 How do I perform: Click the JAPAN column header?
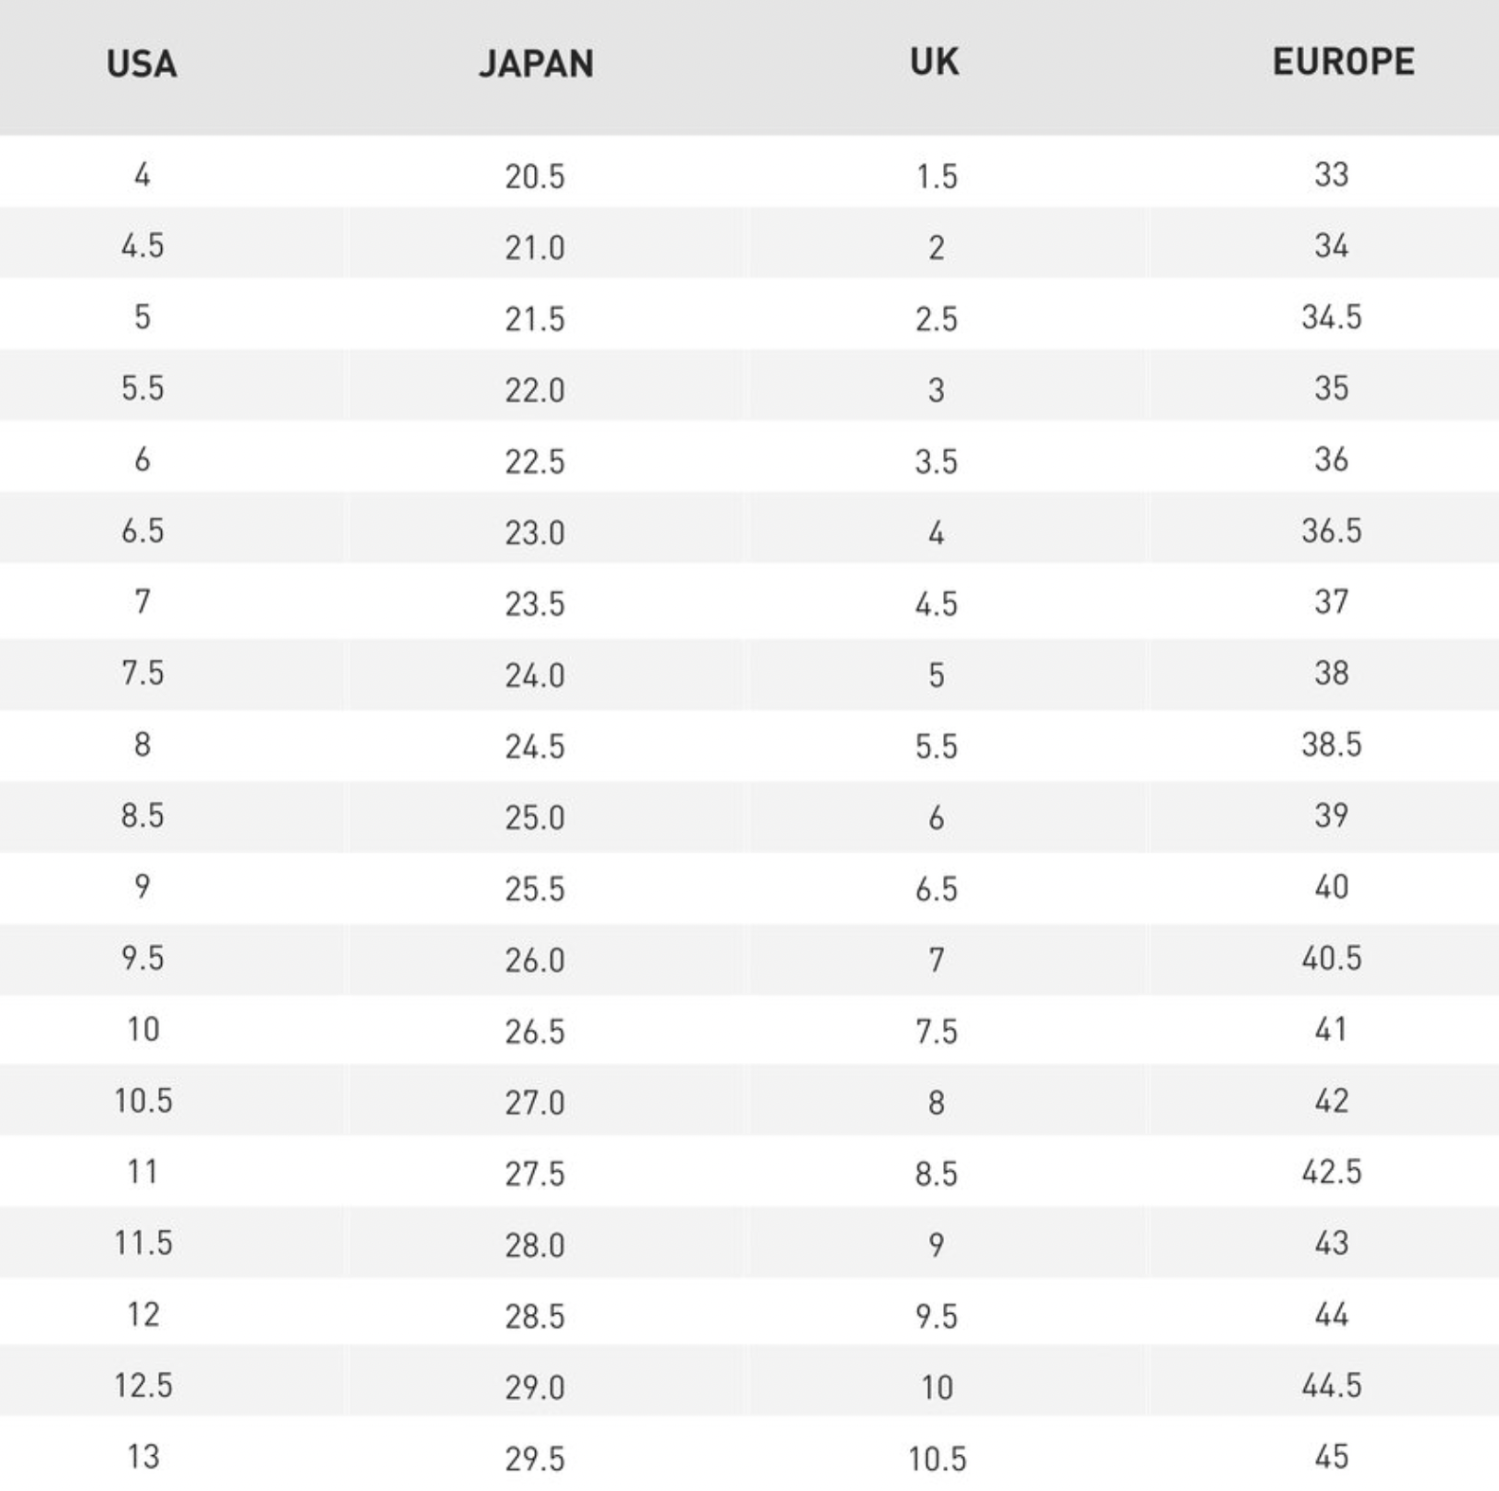click(536, 63)
